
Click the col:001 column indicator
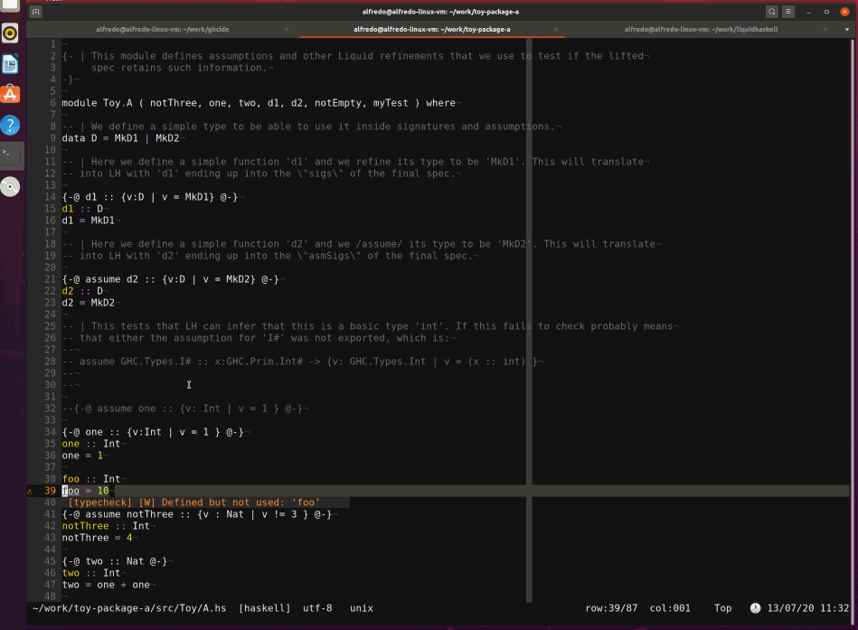pos(670,607)
